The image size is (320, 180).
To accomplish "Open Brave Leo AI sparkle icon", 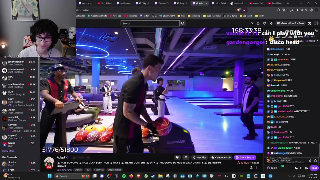I will pos(306,10).
